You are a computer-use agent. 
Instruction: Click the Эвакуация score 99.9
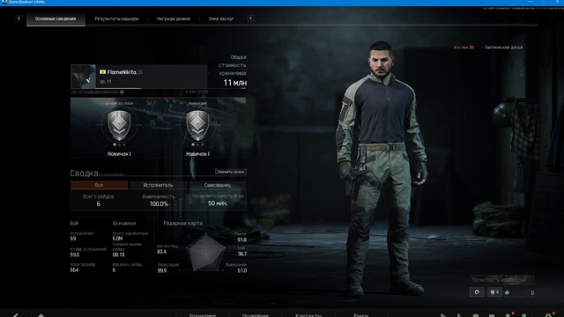pos(162,270)
